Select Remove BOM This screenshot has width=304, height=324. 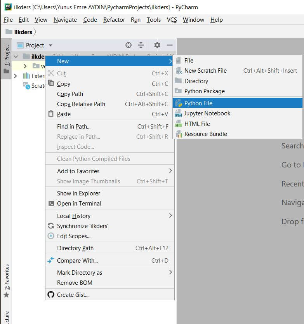(x=109, y=283)
